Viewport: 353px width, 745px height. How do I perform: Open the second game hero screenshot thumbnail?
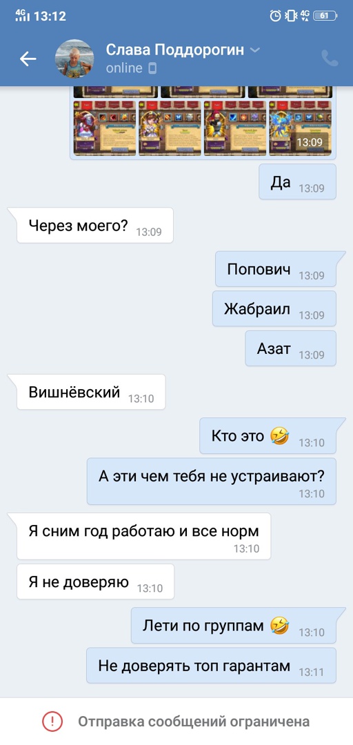coord(169,128)
